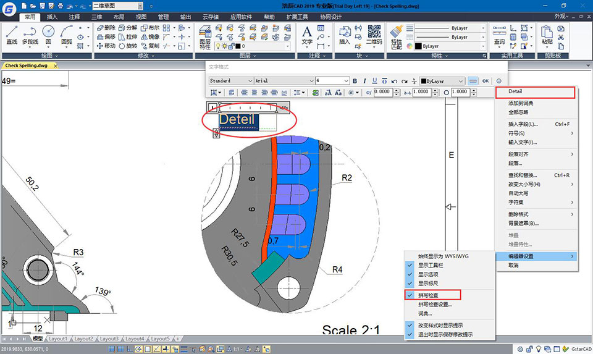Image resolution: width=593 pixels, height=354 pixels.
Task: Click the 二维码 QR code tool
Action: pyautogui.click(x=374, y=35)
